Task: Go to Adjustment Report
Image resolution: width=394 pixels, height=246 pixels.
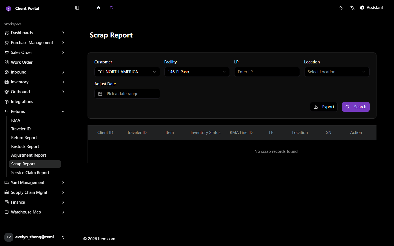Action: 35,155
